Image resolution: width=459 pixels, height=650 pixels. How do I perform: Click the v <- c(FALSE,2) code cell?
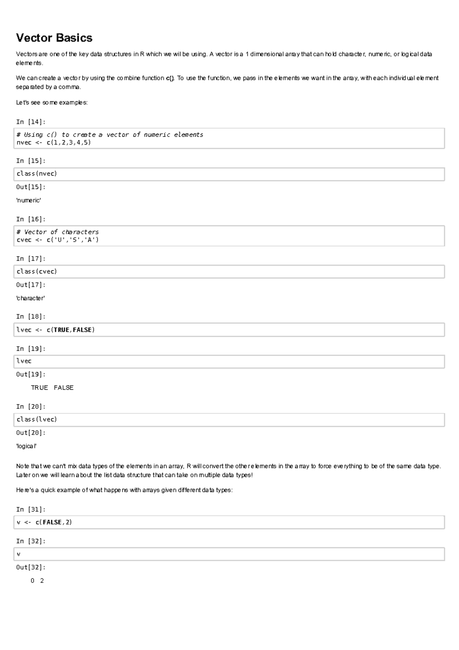pos(229,522)
